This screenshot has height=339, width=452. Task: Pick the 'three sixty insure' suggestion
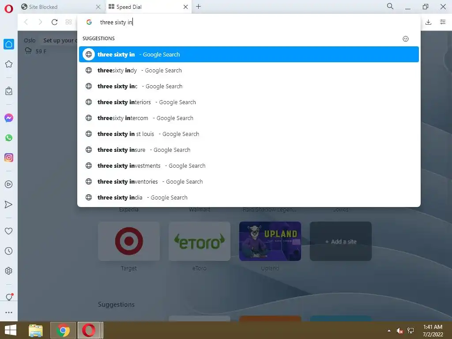coord(249,150)
